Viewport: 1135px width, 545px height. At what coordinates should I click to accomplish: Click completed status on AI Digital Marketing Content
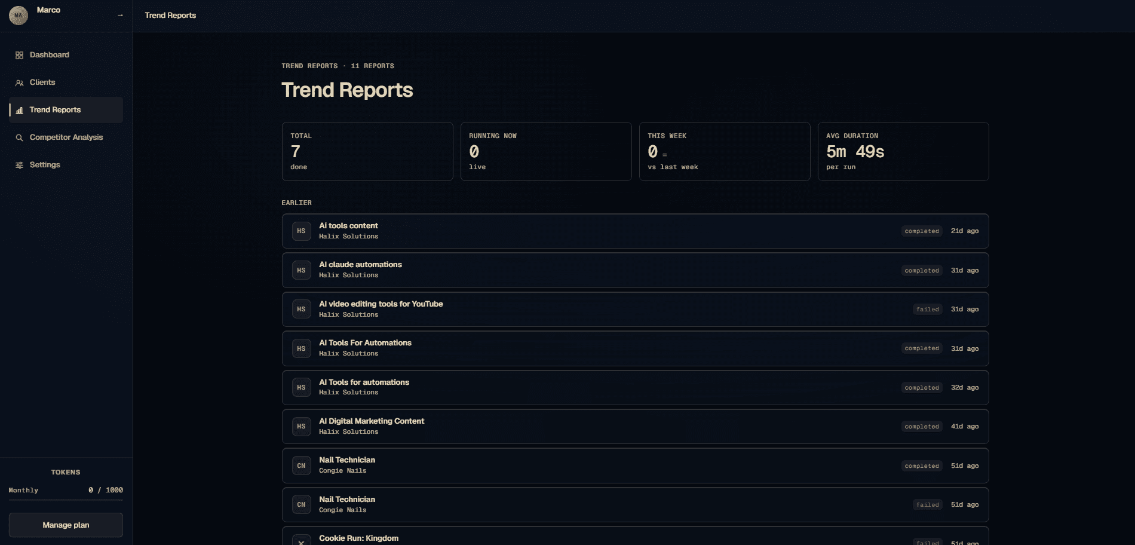coord(922,427)
